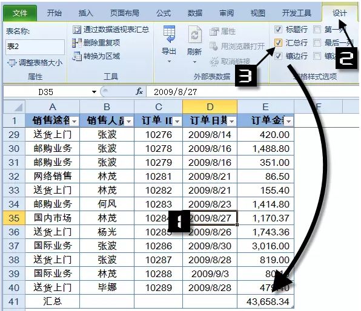
Task: Click cell with order ID 10276
Action: pos(159,135)
